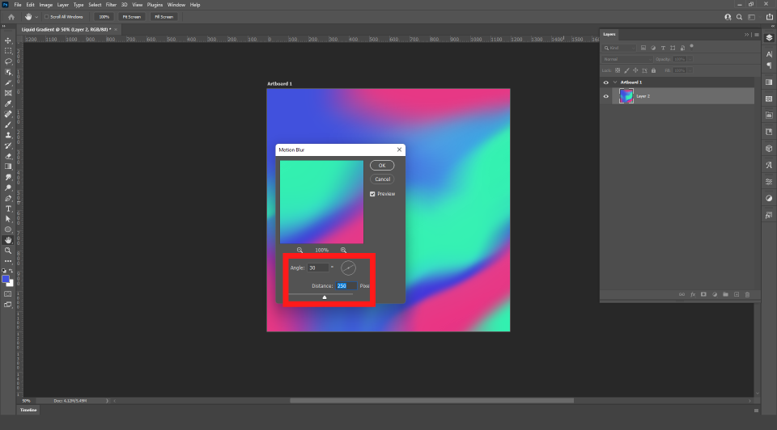Toggle the Preview checkbox in Motion Blur

point(372,194)
